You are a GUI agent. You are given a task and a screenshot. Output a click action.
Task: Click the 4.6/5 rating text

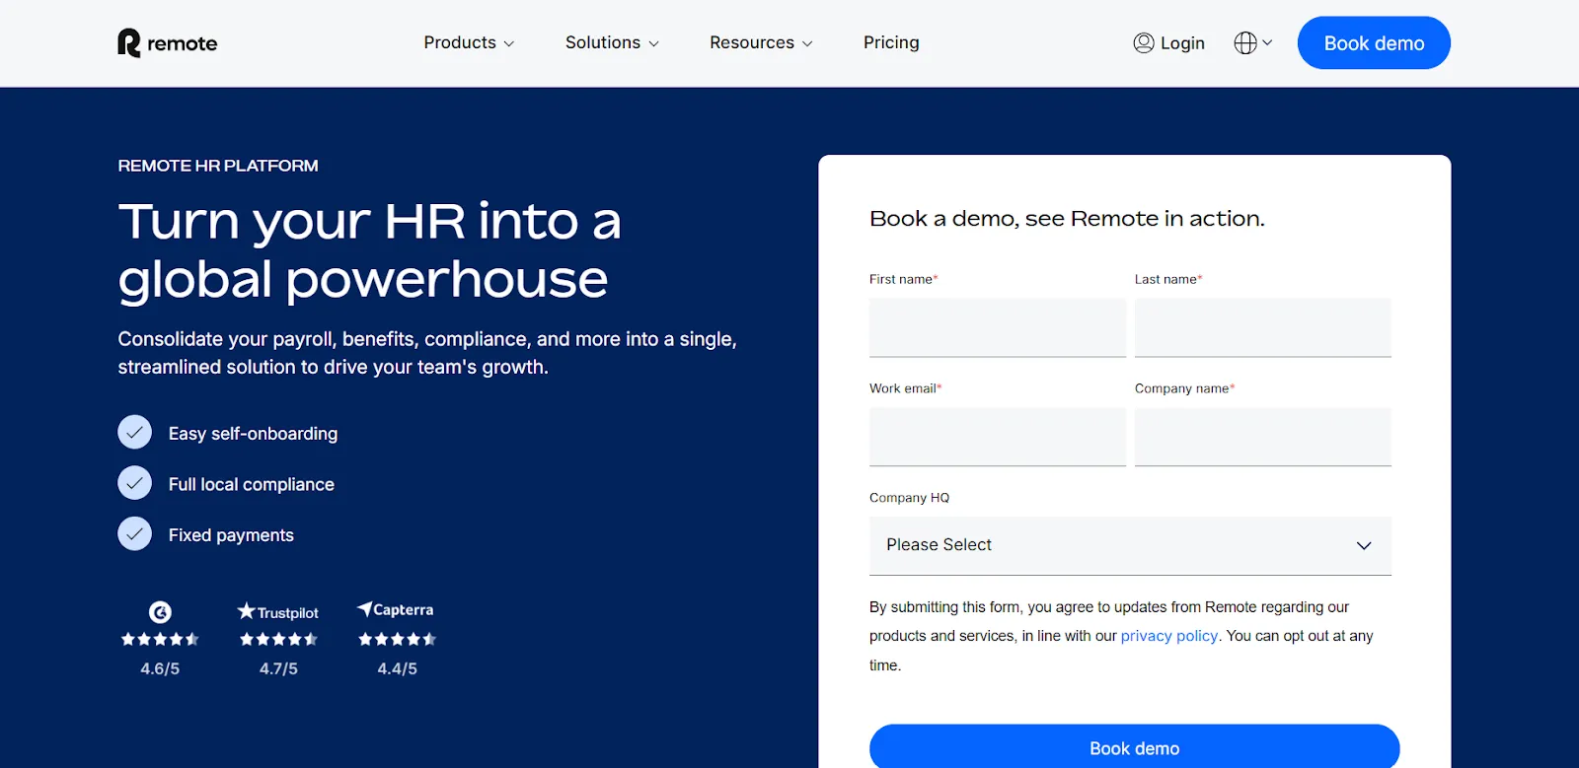160,668
